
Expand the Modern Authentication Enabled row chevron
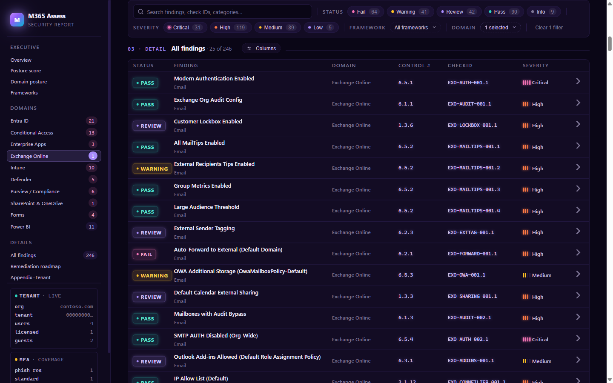coord(578,81)
